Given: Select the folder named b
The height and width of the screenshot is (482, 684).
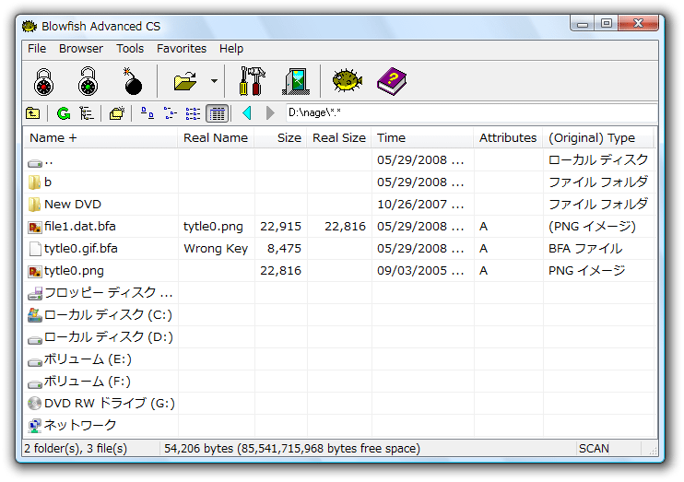Looking at the screenshot, I should pos(41,182).
